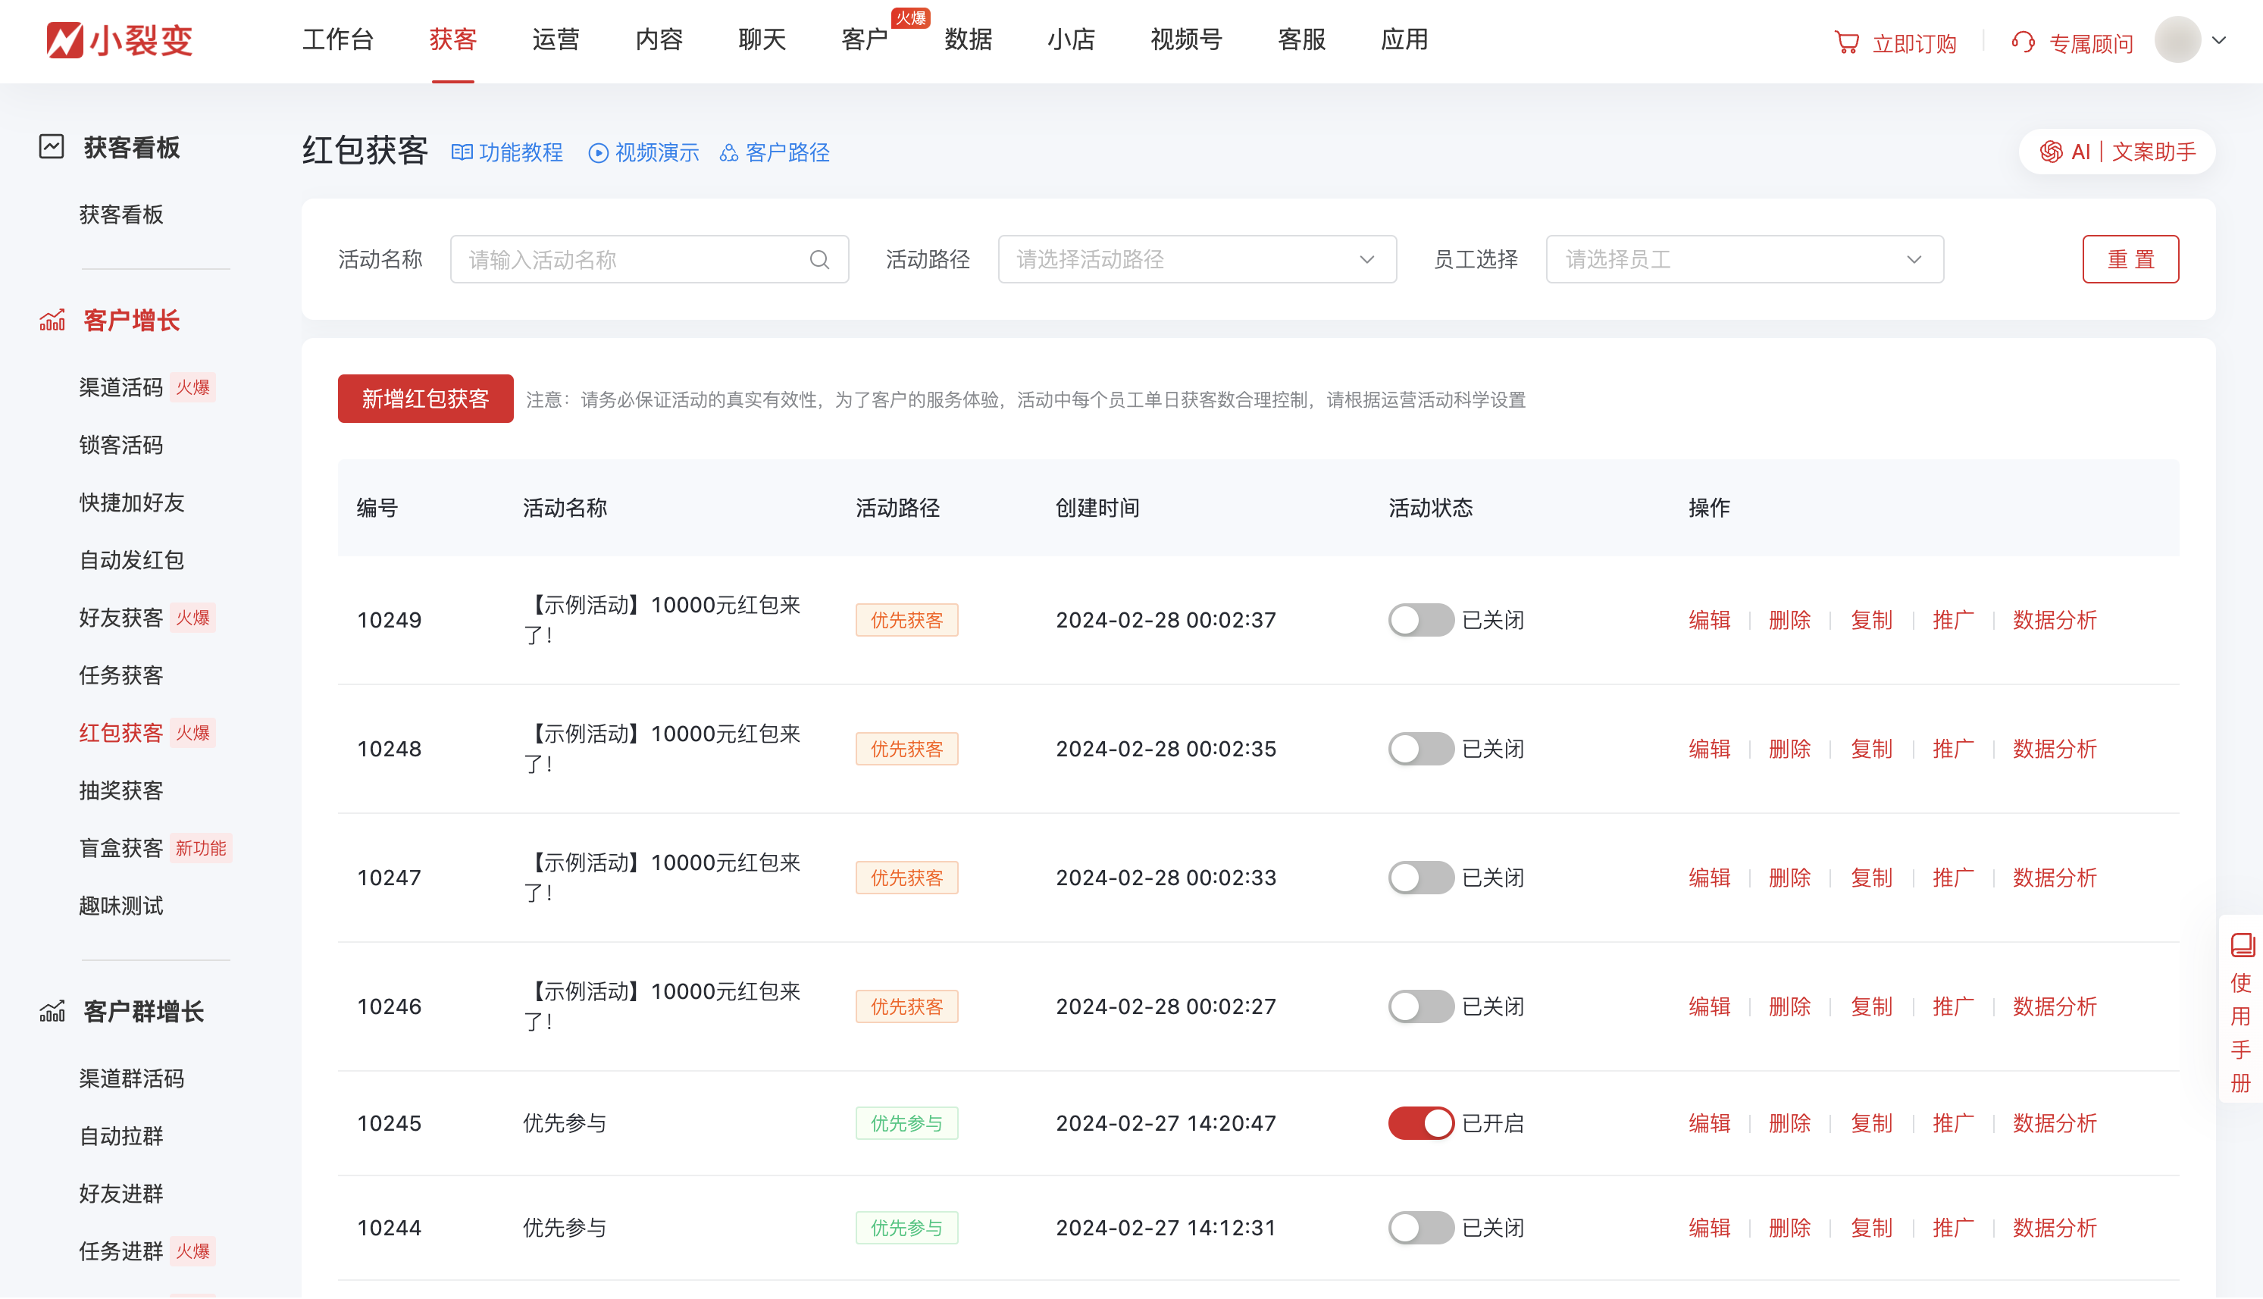Viewport: 2263px width, 1299px height.
Task: Click the 新增红包获客 button
Action: [425, 399]
